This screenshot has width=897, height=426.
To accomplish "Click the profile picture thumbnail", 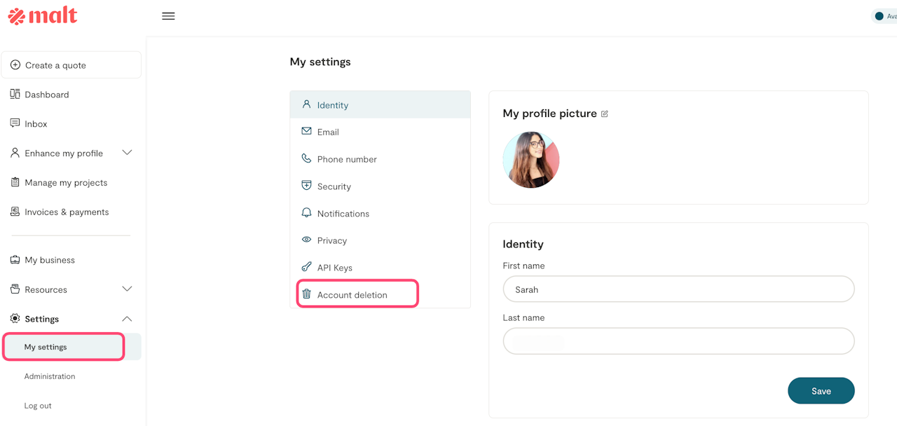I will (x=531, y=160).
